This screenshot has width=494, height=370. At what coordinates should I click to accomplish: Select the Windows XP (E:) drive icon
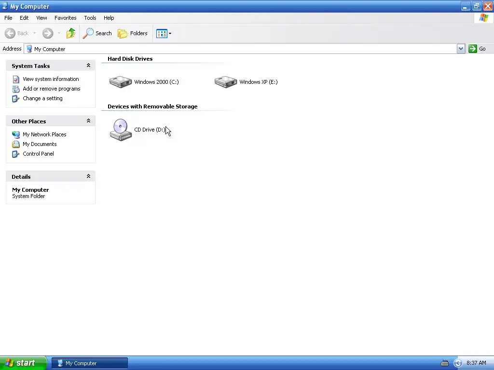click(226, 82)
